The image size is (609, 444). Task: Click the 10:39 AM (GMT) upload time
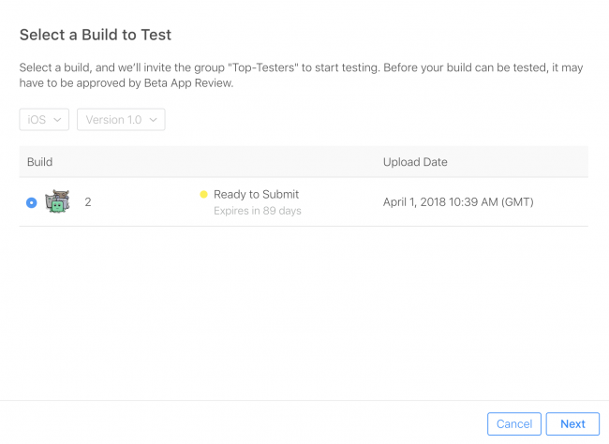point(495,201)
